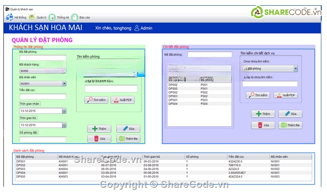The height and width of the screenshot is (194, 327).
Task: Adjust the Thời gian nhận date spinner
Action: click(x=64, y=111)
